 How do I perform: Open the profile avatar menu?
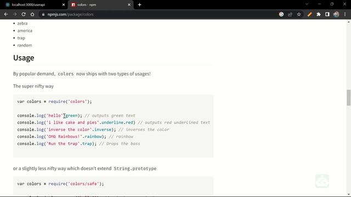[336, 14]
